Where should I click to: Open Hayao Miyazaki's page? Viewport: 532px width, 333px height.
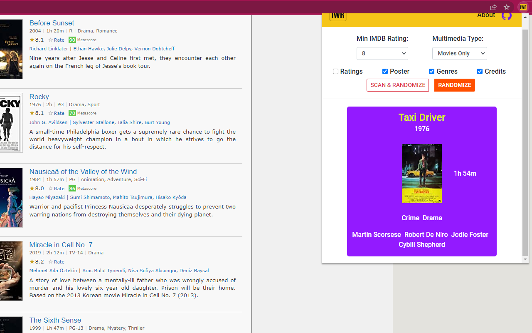pyautogui.click(x=47, y=197)
